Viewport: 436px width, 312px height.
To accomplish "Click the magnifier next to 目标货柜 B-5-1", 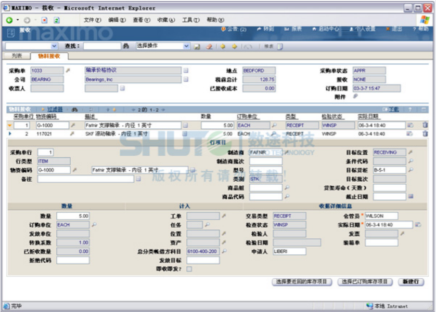I will pyautogui.click(x=411, y=170).
